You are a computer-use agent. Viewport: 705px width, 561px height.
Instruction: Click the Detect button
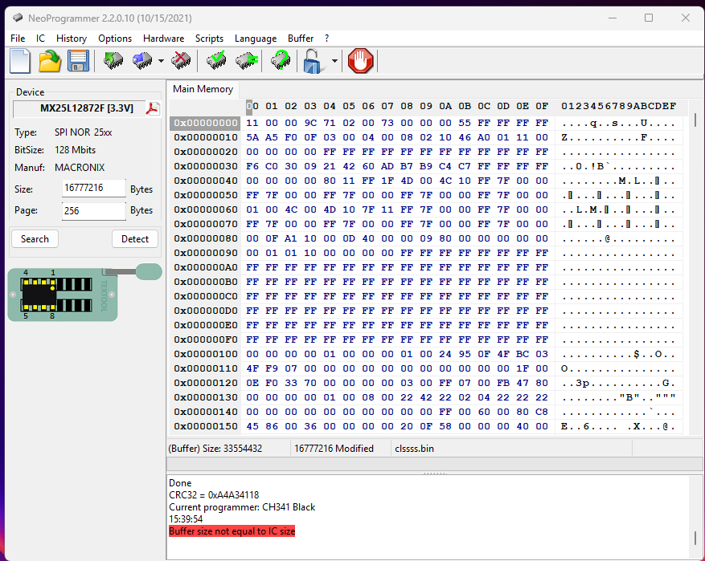(x=135, y=238)
